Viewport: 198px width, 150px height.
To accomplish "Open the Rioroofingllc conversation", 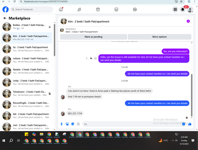I will (27, 104).
